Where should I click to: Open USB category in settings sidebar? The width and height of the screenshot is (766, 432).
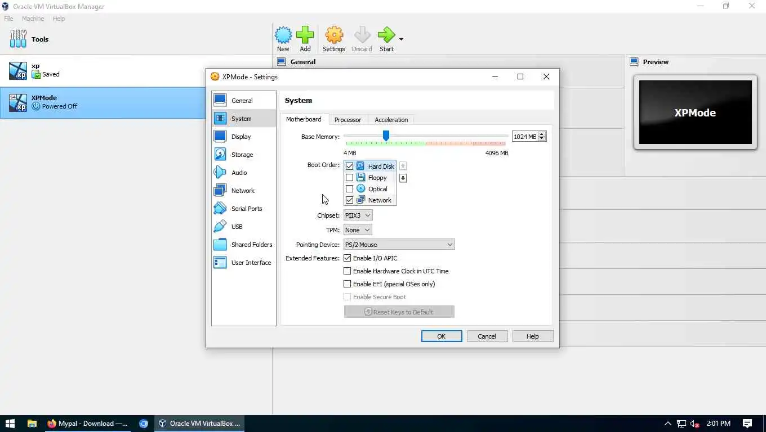[244, 227]
